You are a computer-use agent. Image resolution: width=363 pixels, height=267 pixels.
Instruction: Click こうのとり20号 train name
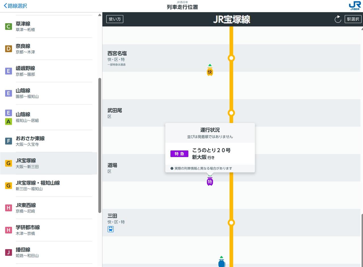point(211,150)
